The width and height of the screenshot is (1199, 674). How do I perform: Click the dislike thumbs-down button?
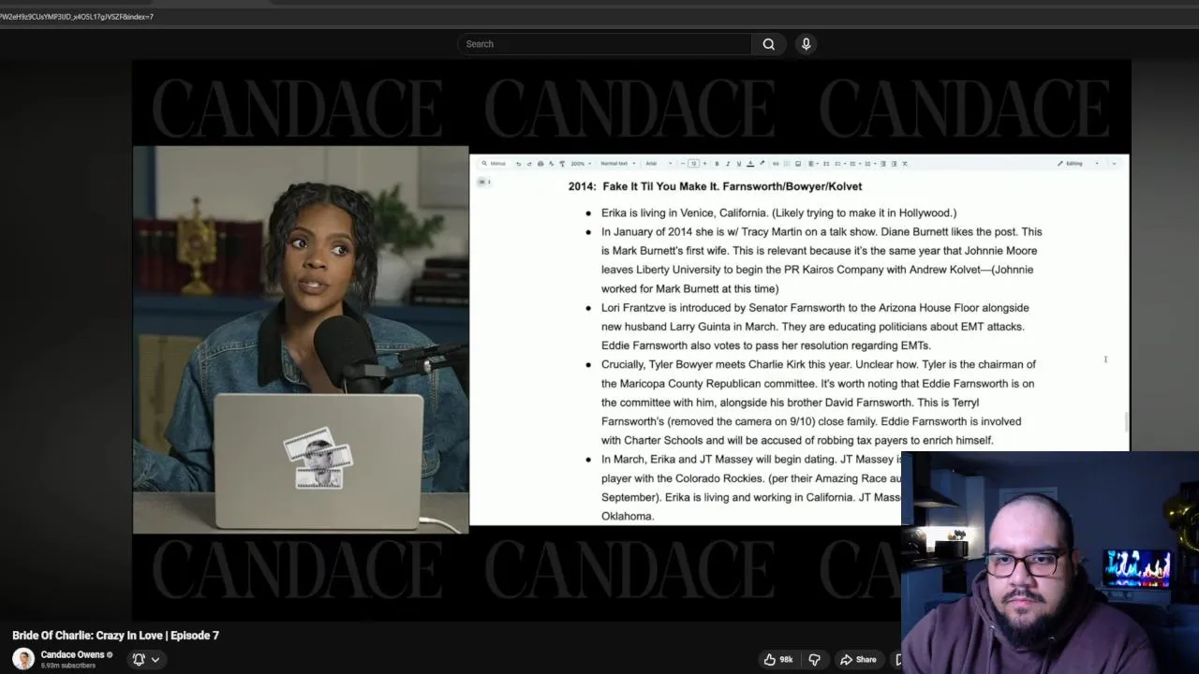coord(814,659)
